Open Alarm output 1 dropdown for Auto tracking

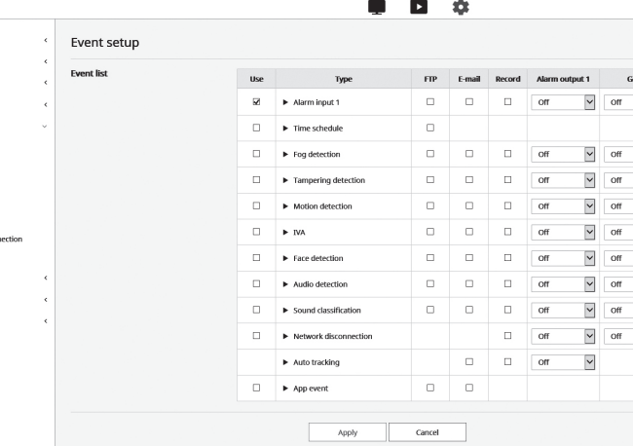[563, 362]
